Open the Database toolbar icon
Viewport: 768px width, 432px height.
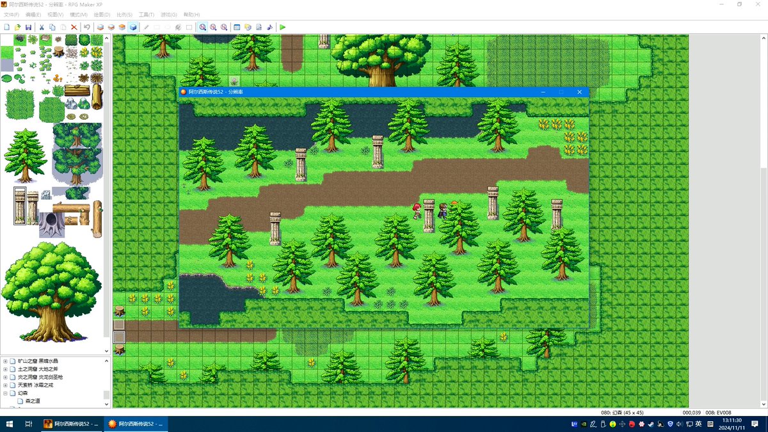click(x=237, y=28)
